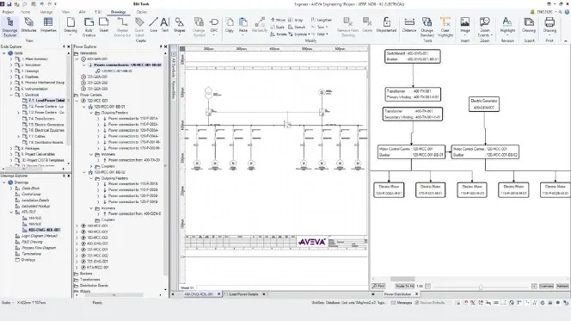The height and width of the screenshot is (321, 571).
Task: Select 7.4 Transformers grid item
Action: (x=41, y=119)
